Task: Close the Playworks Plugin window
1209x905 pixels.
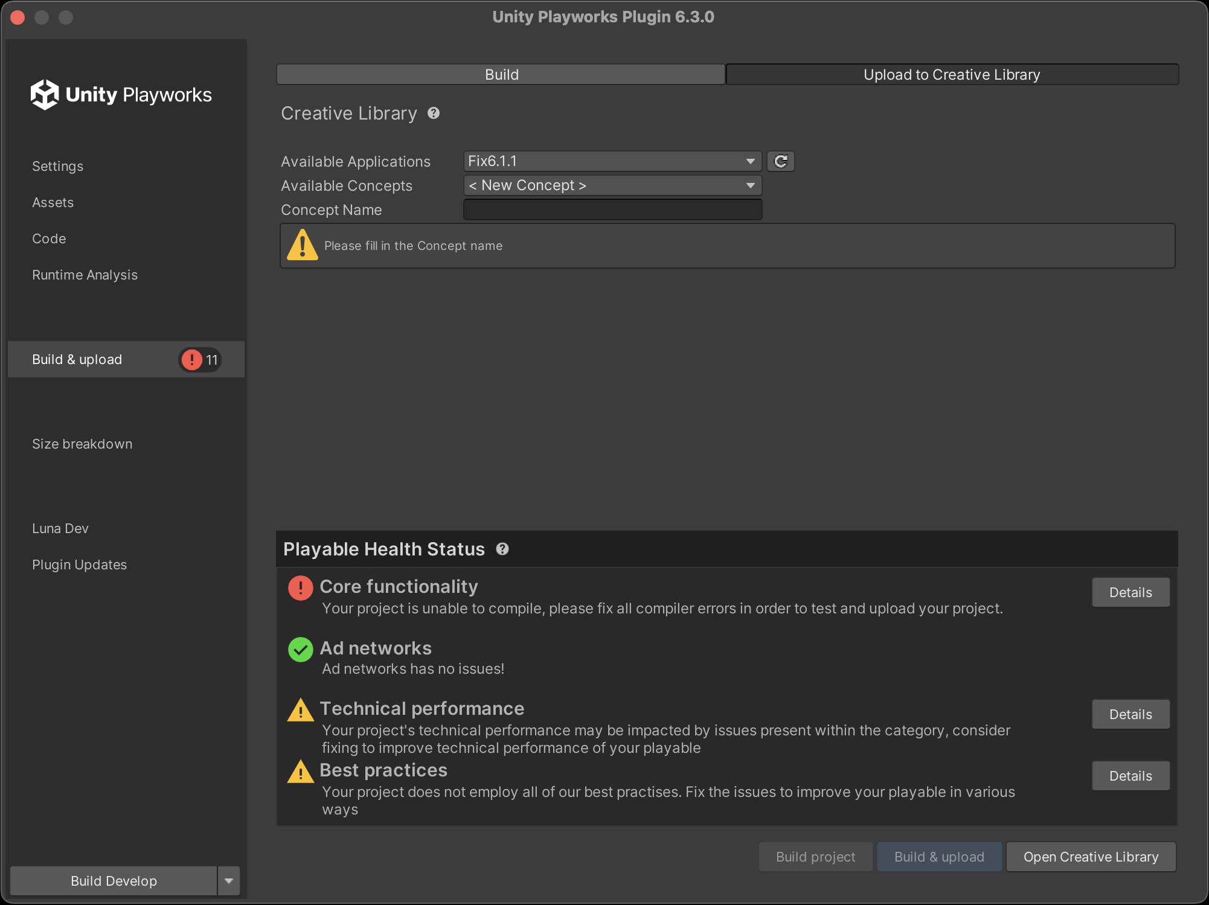Action: tap(18, 18)
